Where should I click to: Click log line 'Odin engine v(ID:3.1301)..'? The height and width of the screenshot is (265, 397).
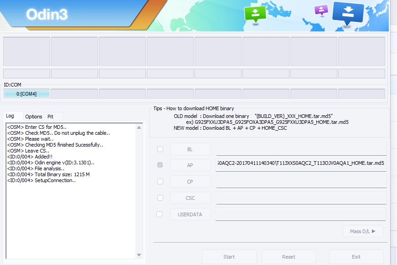click(51, 163)
